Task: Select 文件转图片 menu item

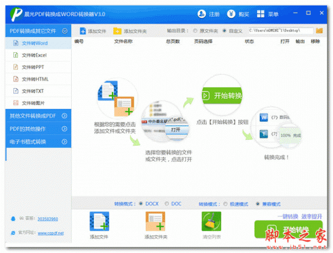Action: 38,103
